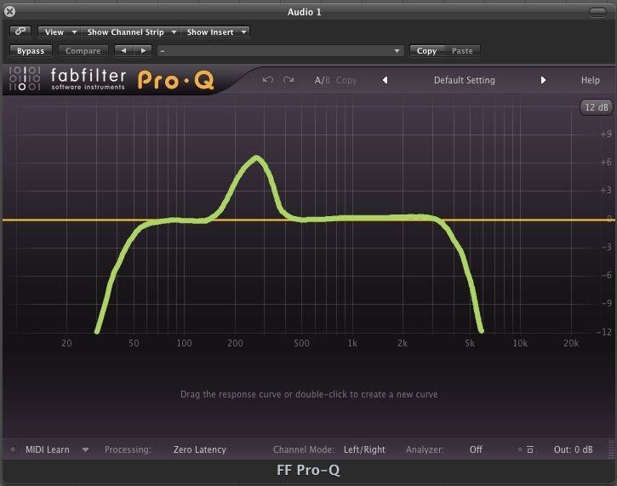Image resolution: width=617 pixels, height=486 pixels.
Task: Click the Compare button
Action: [83, 51]
